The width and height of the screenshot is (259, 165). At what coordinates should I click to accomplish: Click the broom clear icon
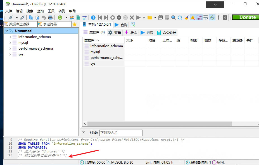point(186,18)
